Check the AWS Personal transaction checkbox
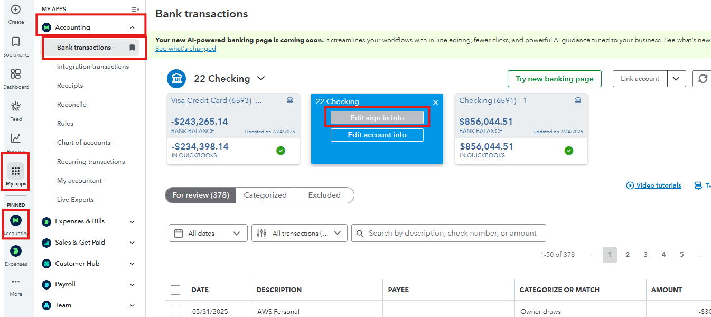The width and height of the screenshot is (711, 317). pos(175,312)
